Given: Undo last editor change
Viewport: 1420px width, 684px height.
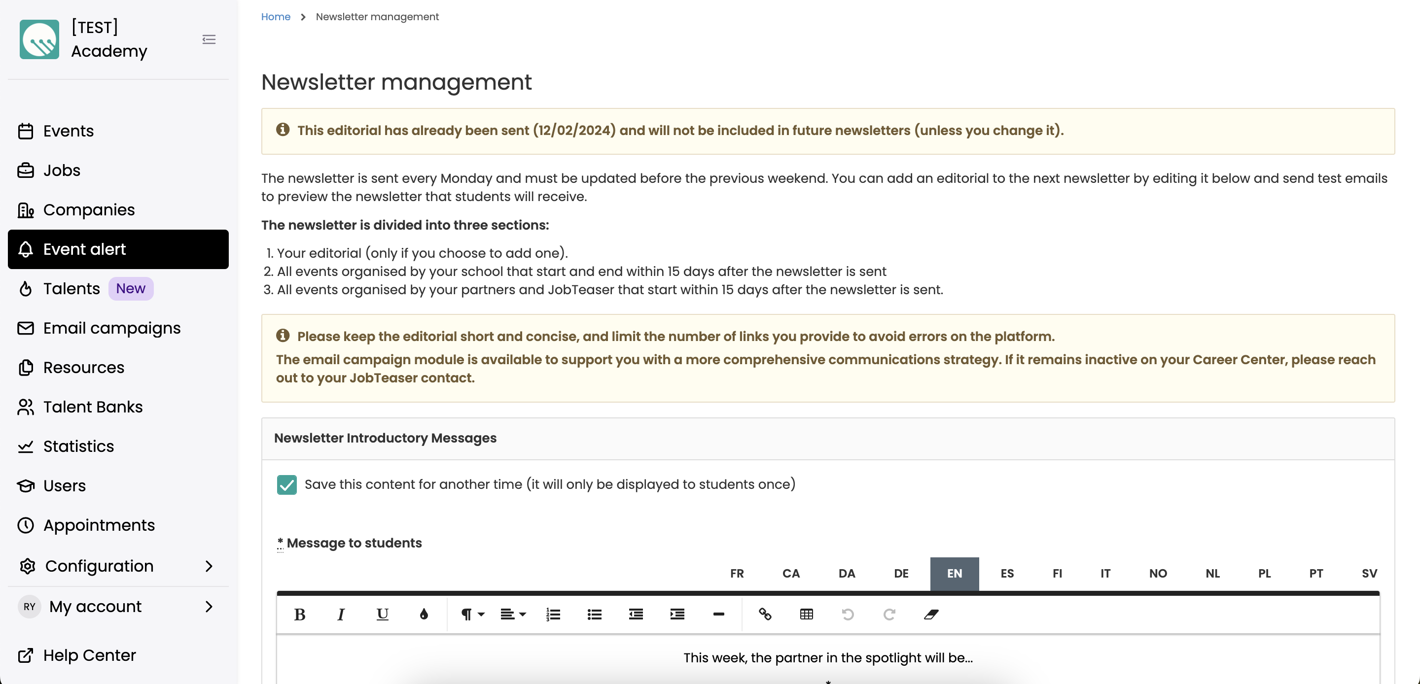Looking at the screenshot, I should pyautogui.click(x=847, y=614).
